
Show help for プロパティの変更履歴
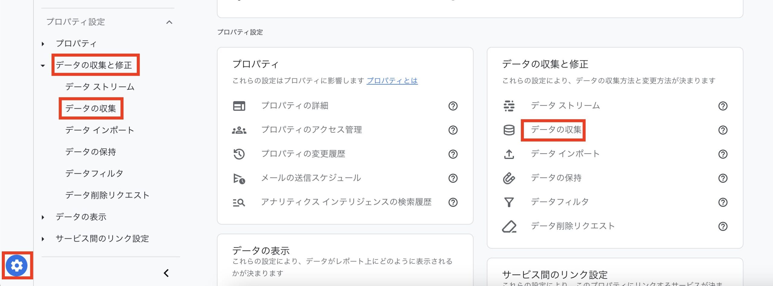pos(453,154)
